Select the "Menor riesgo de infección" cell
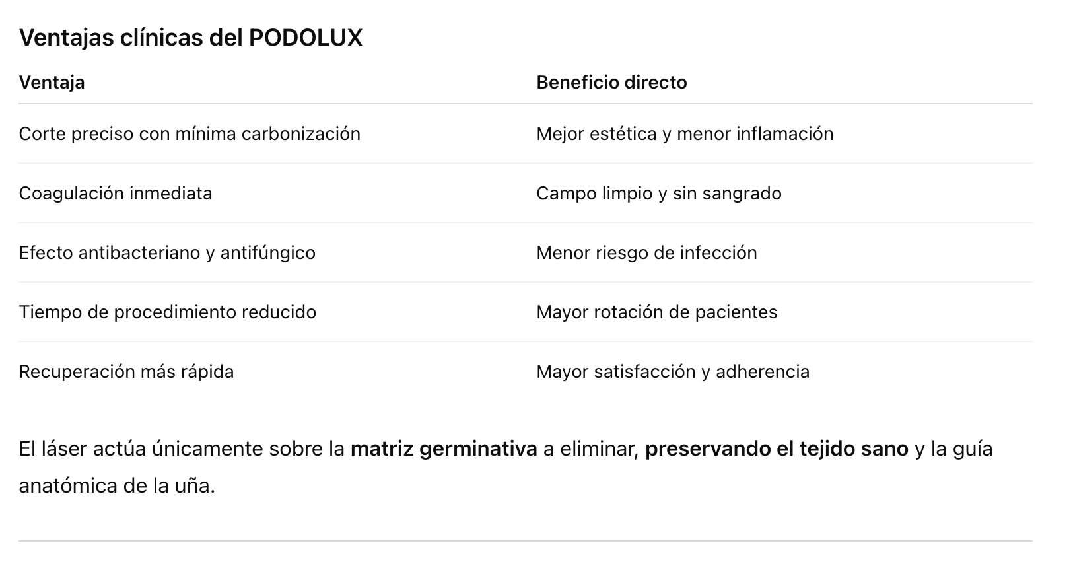Viewport: 1071px width, 572px height. click(646, 253)
